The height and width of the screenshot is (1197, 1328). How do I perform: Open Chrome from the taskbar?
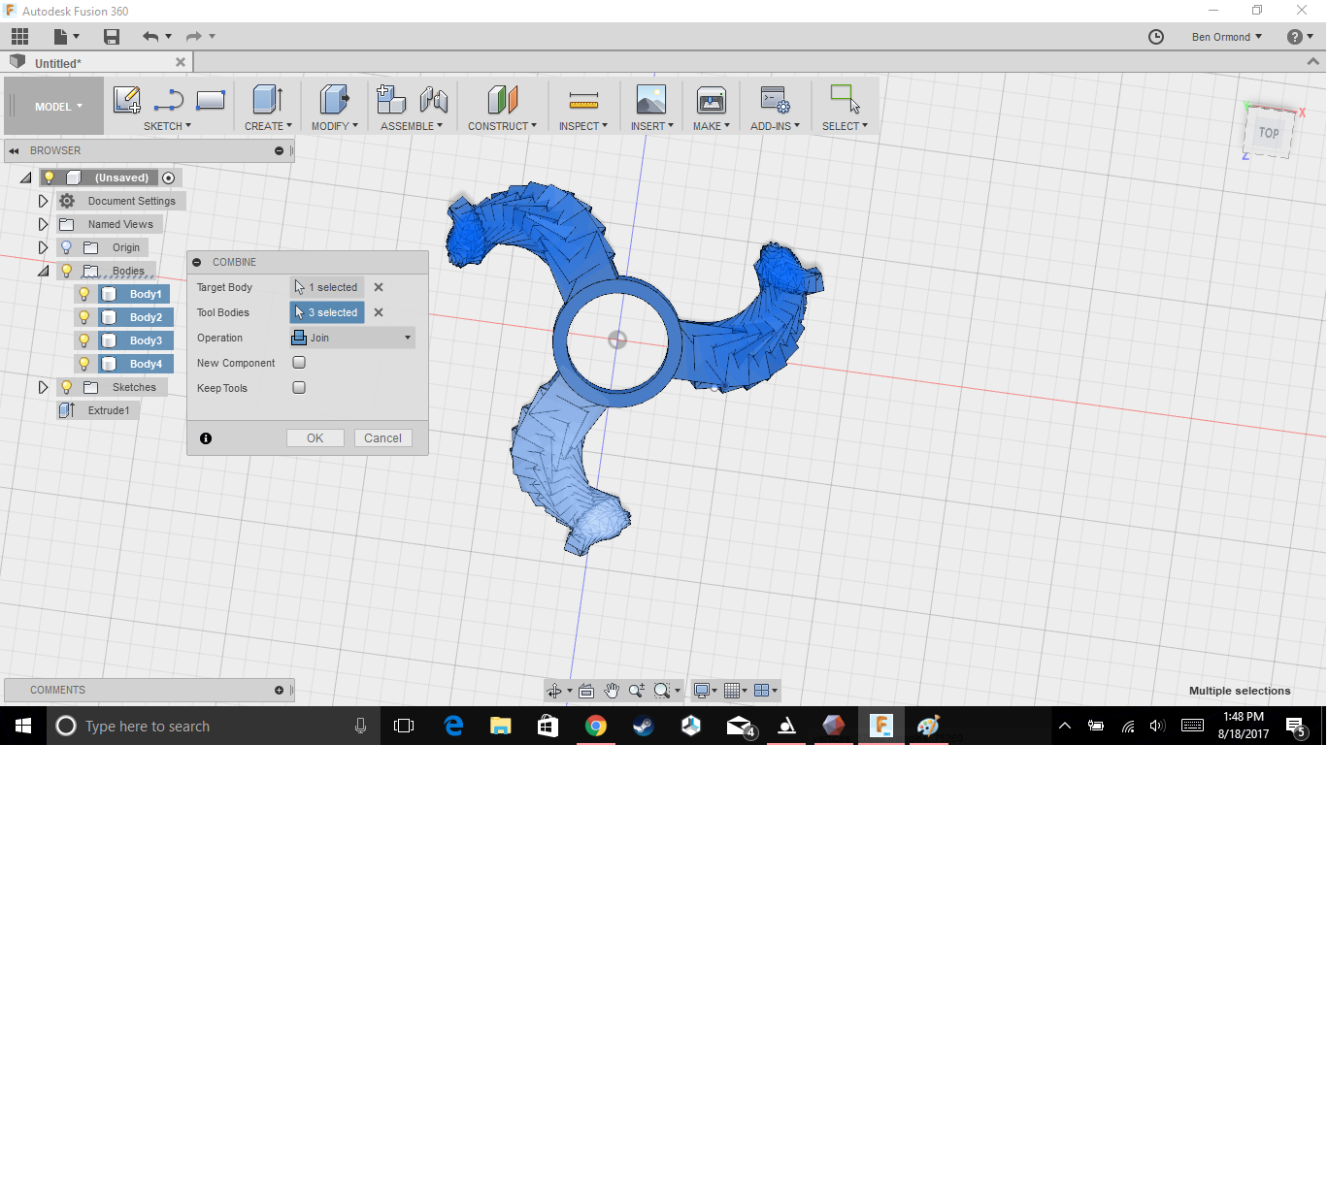596,726
